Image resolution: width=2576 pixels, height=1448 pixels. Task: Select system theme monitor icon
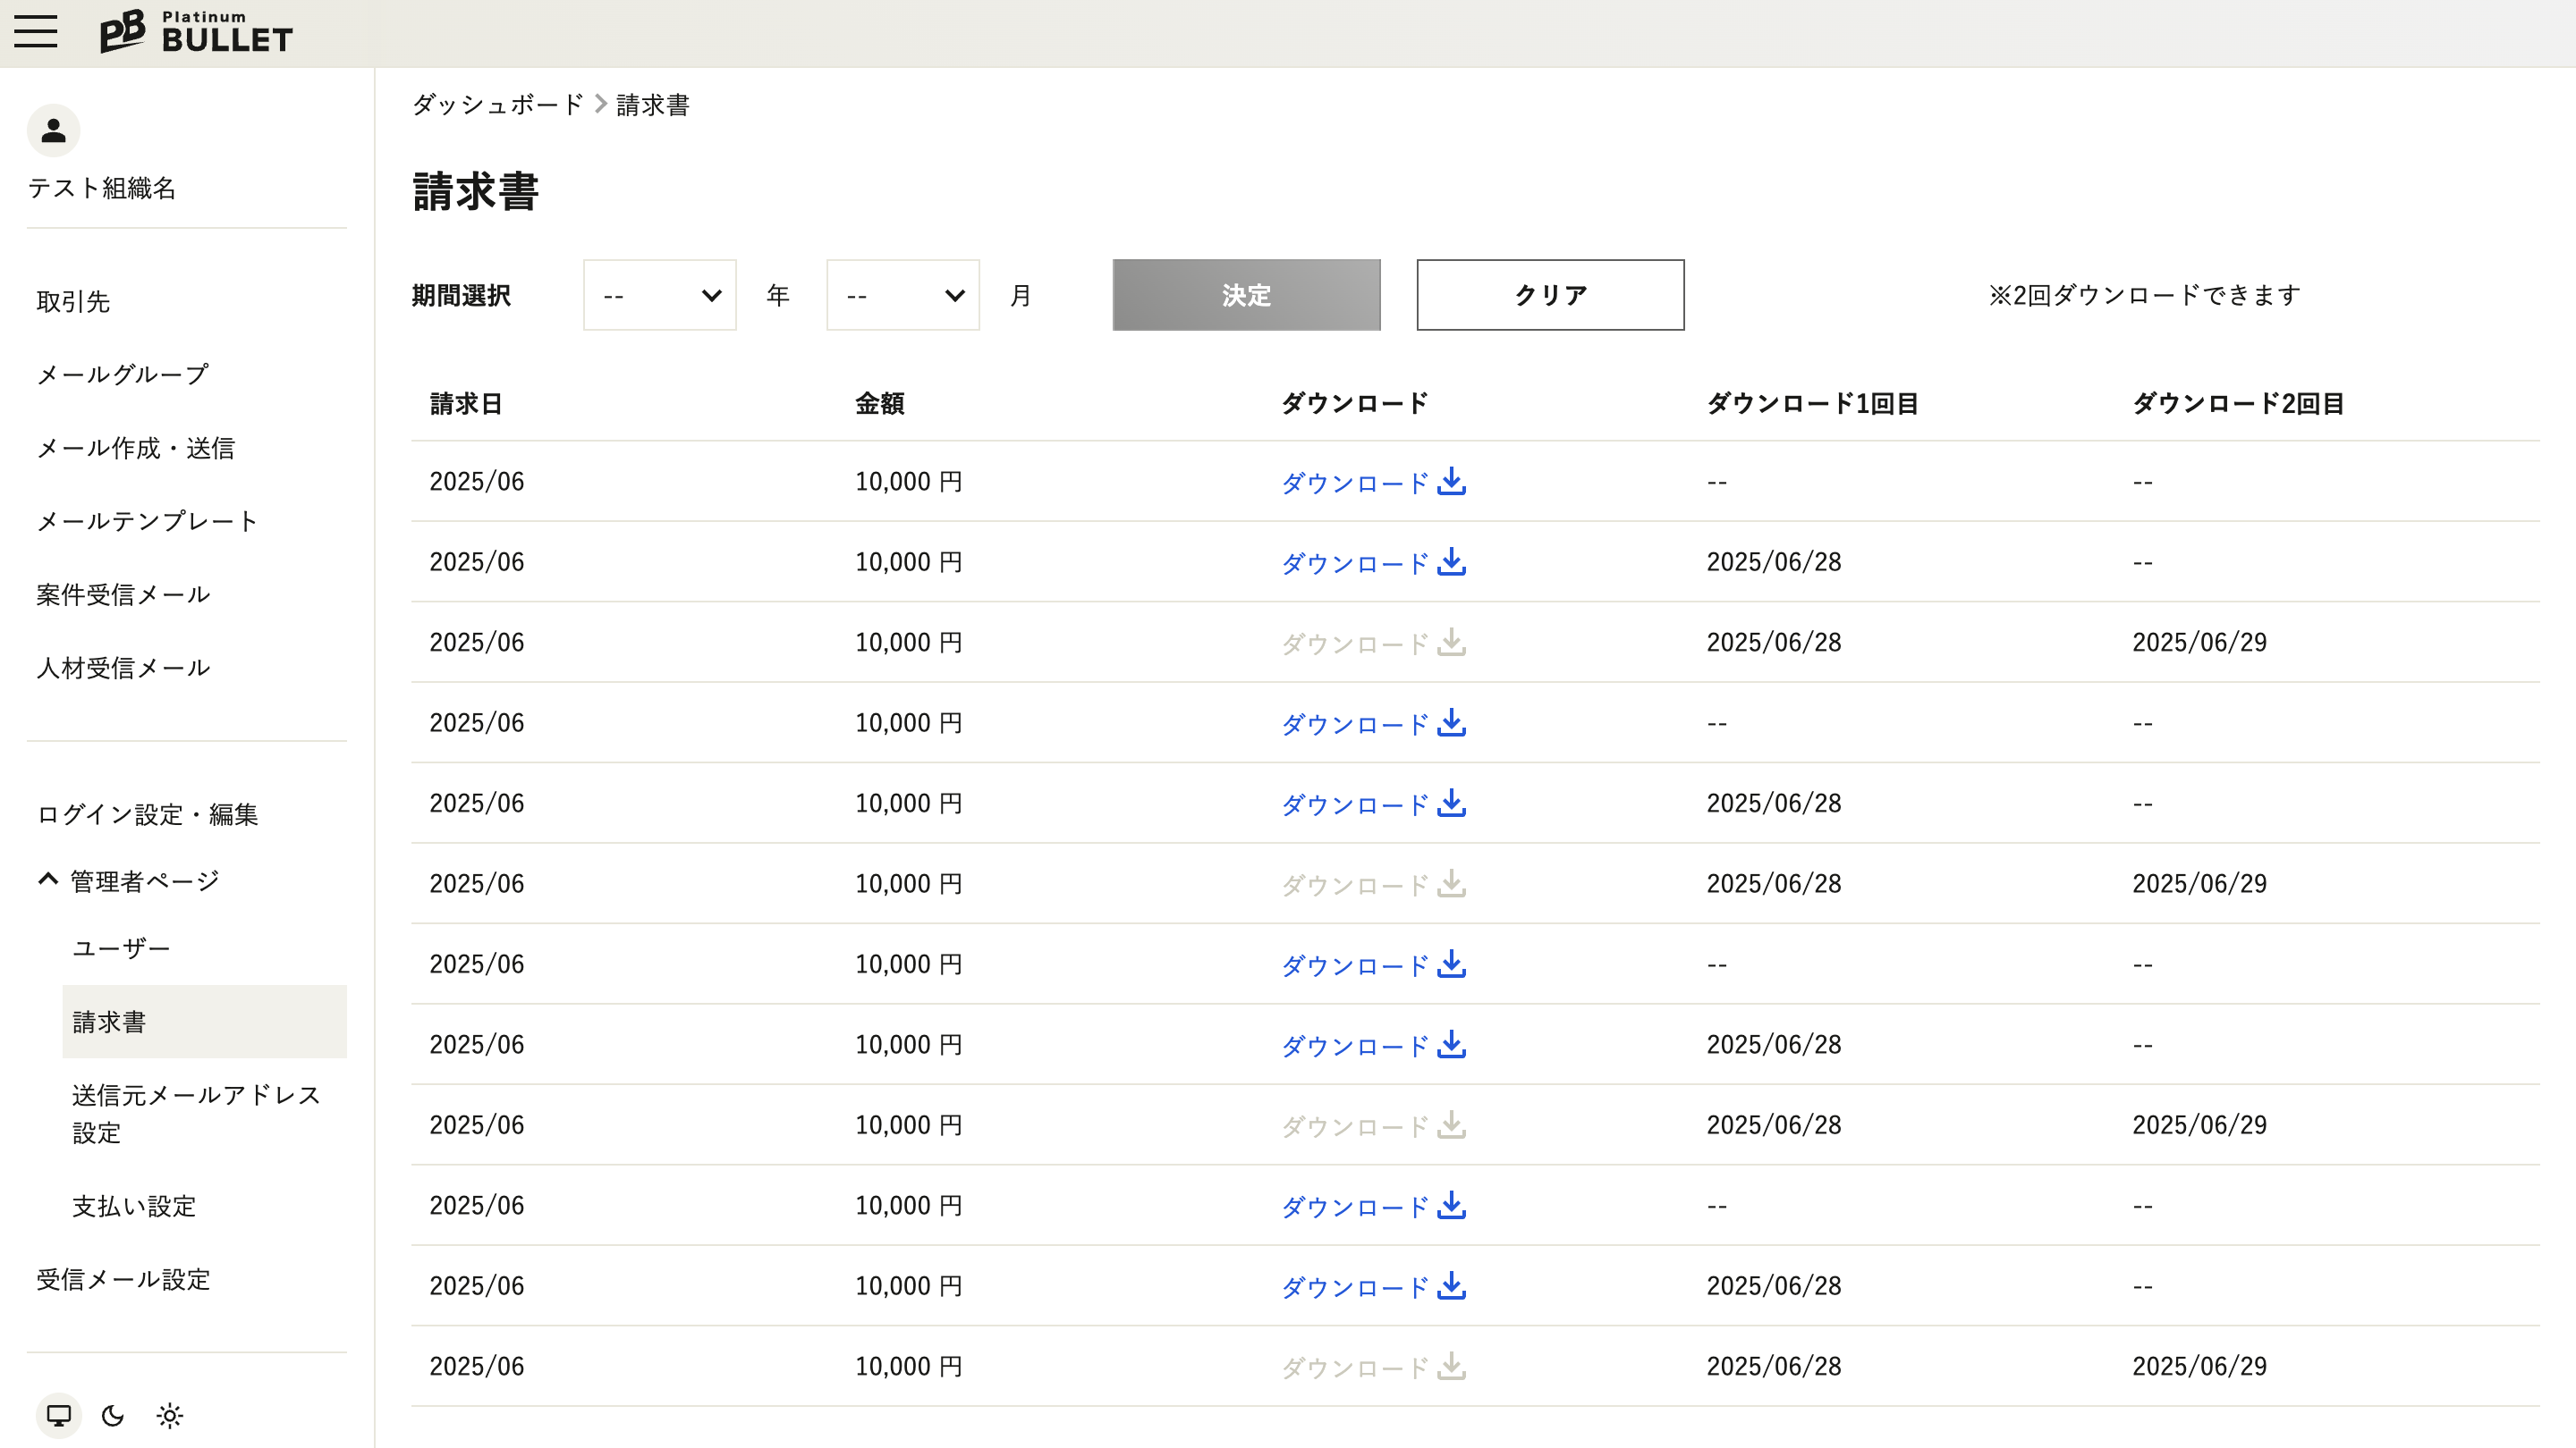click(58, 1415)
